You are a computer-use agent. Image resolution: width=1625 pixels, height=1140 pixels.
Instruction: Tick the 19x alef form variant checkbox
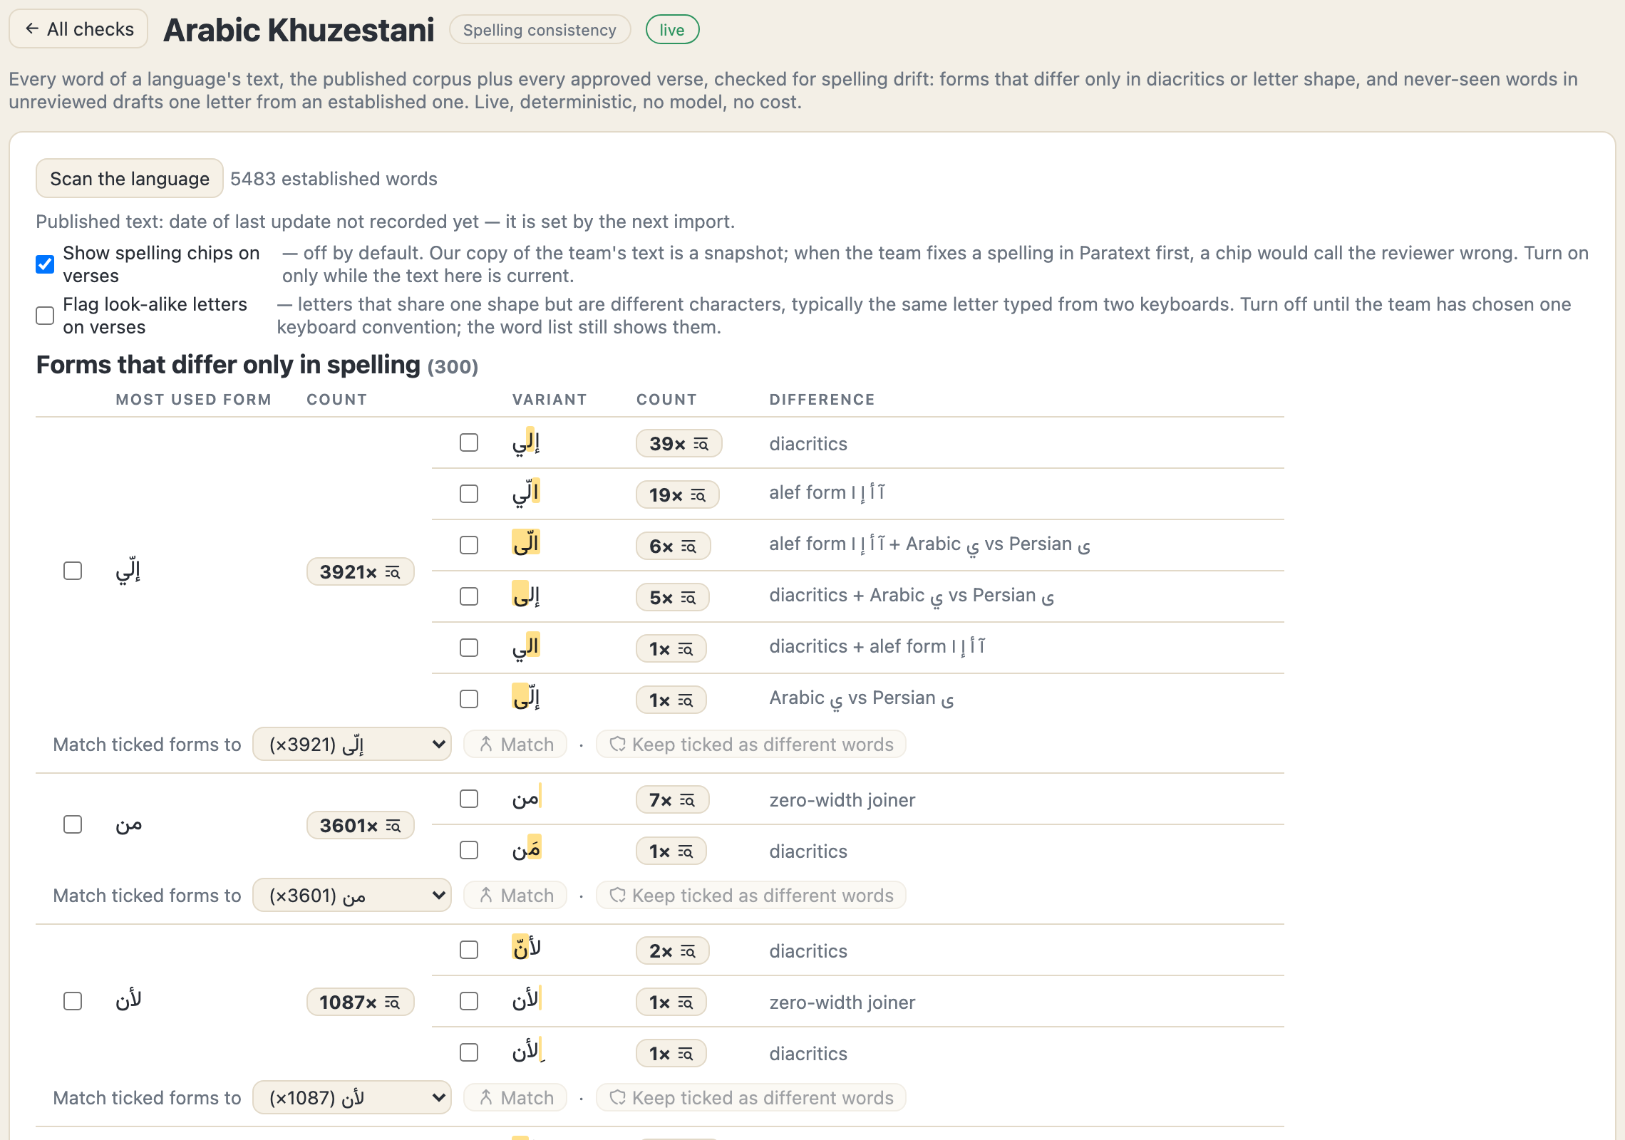click(x=469, y=494)
